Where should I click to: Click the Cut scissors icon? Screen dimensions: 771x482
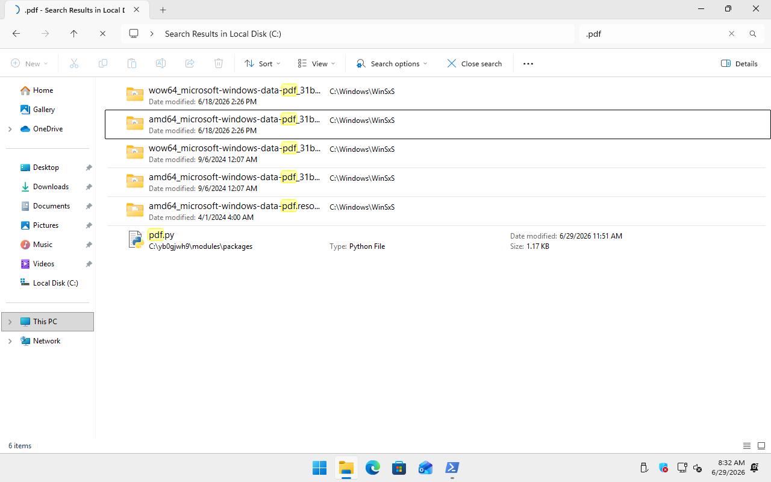pyautogui.click(x=74, y=63)
